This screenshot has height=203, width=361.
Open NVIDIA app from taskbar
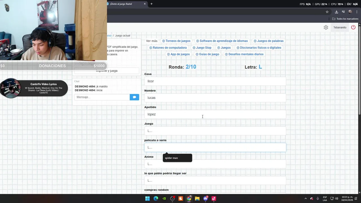point(164,198)
